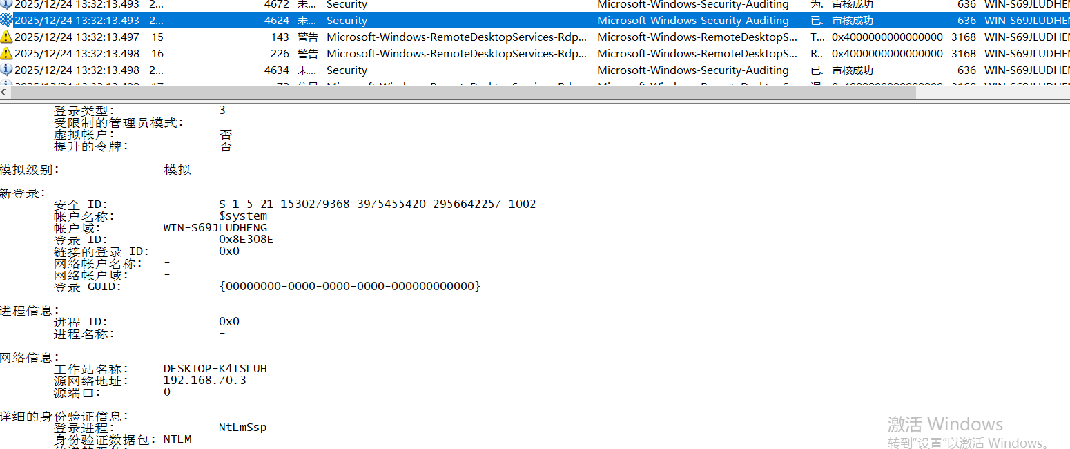Click the account domain WIN-S69JLUDHENG value

tap(215, 228)
